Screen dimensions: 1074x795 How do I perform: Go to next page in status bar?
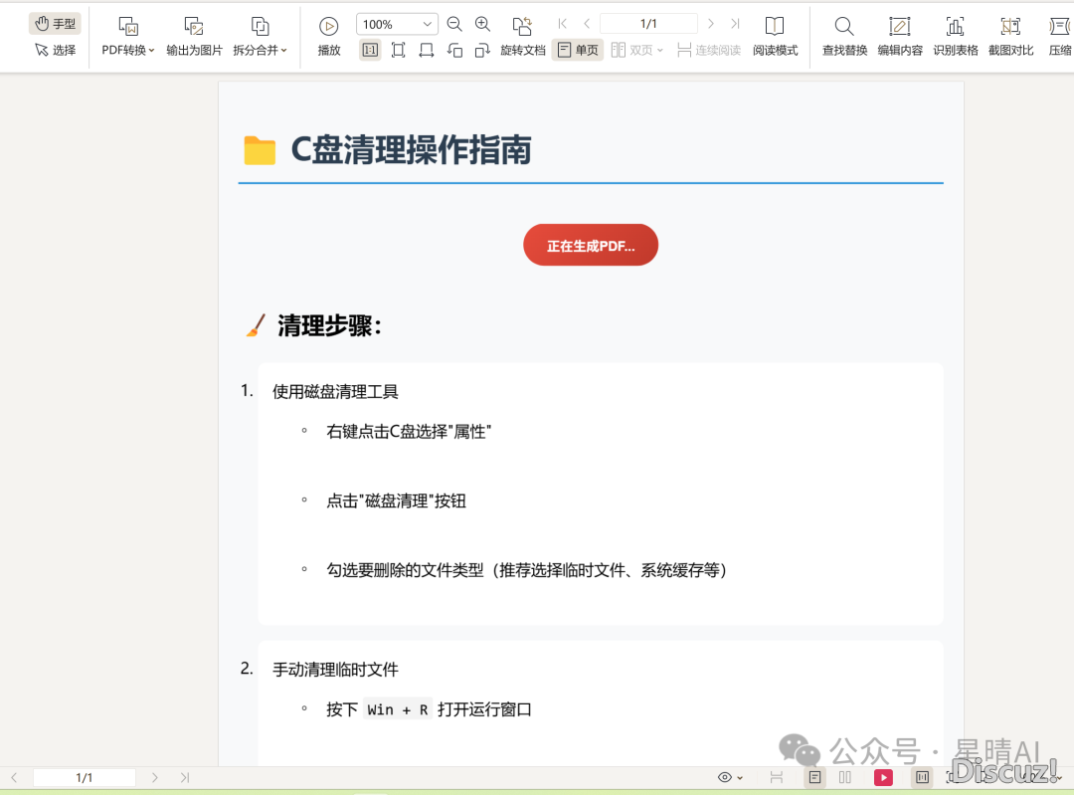(x=155, y=778)
